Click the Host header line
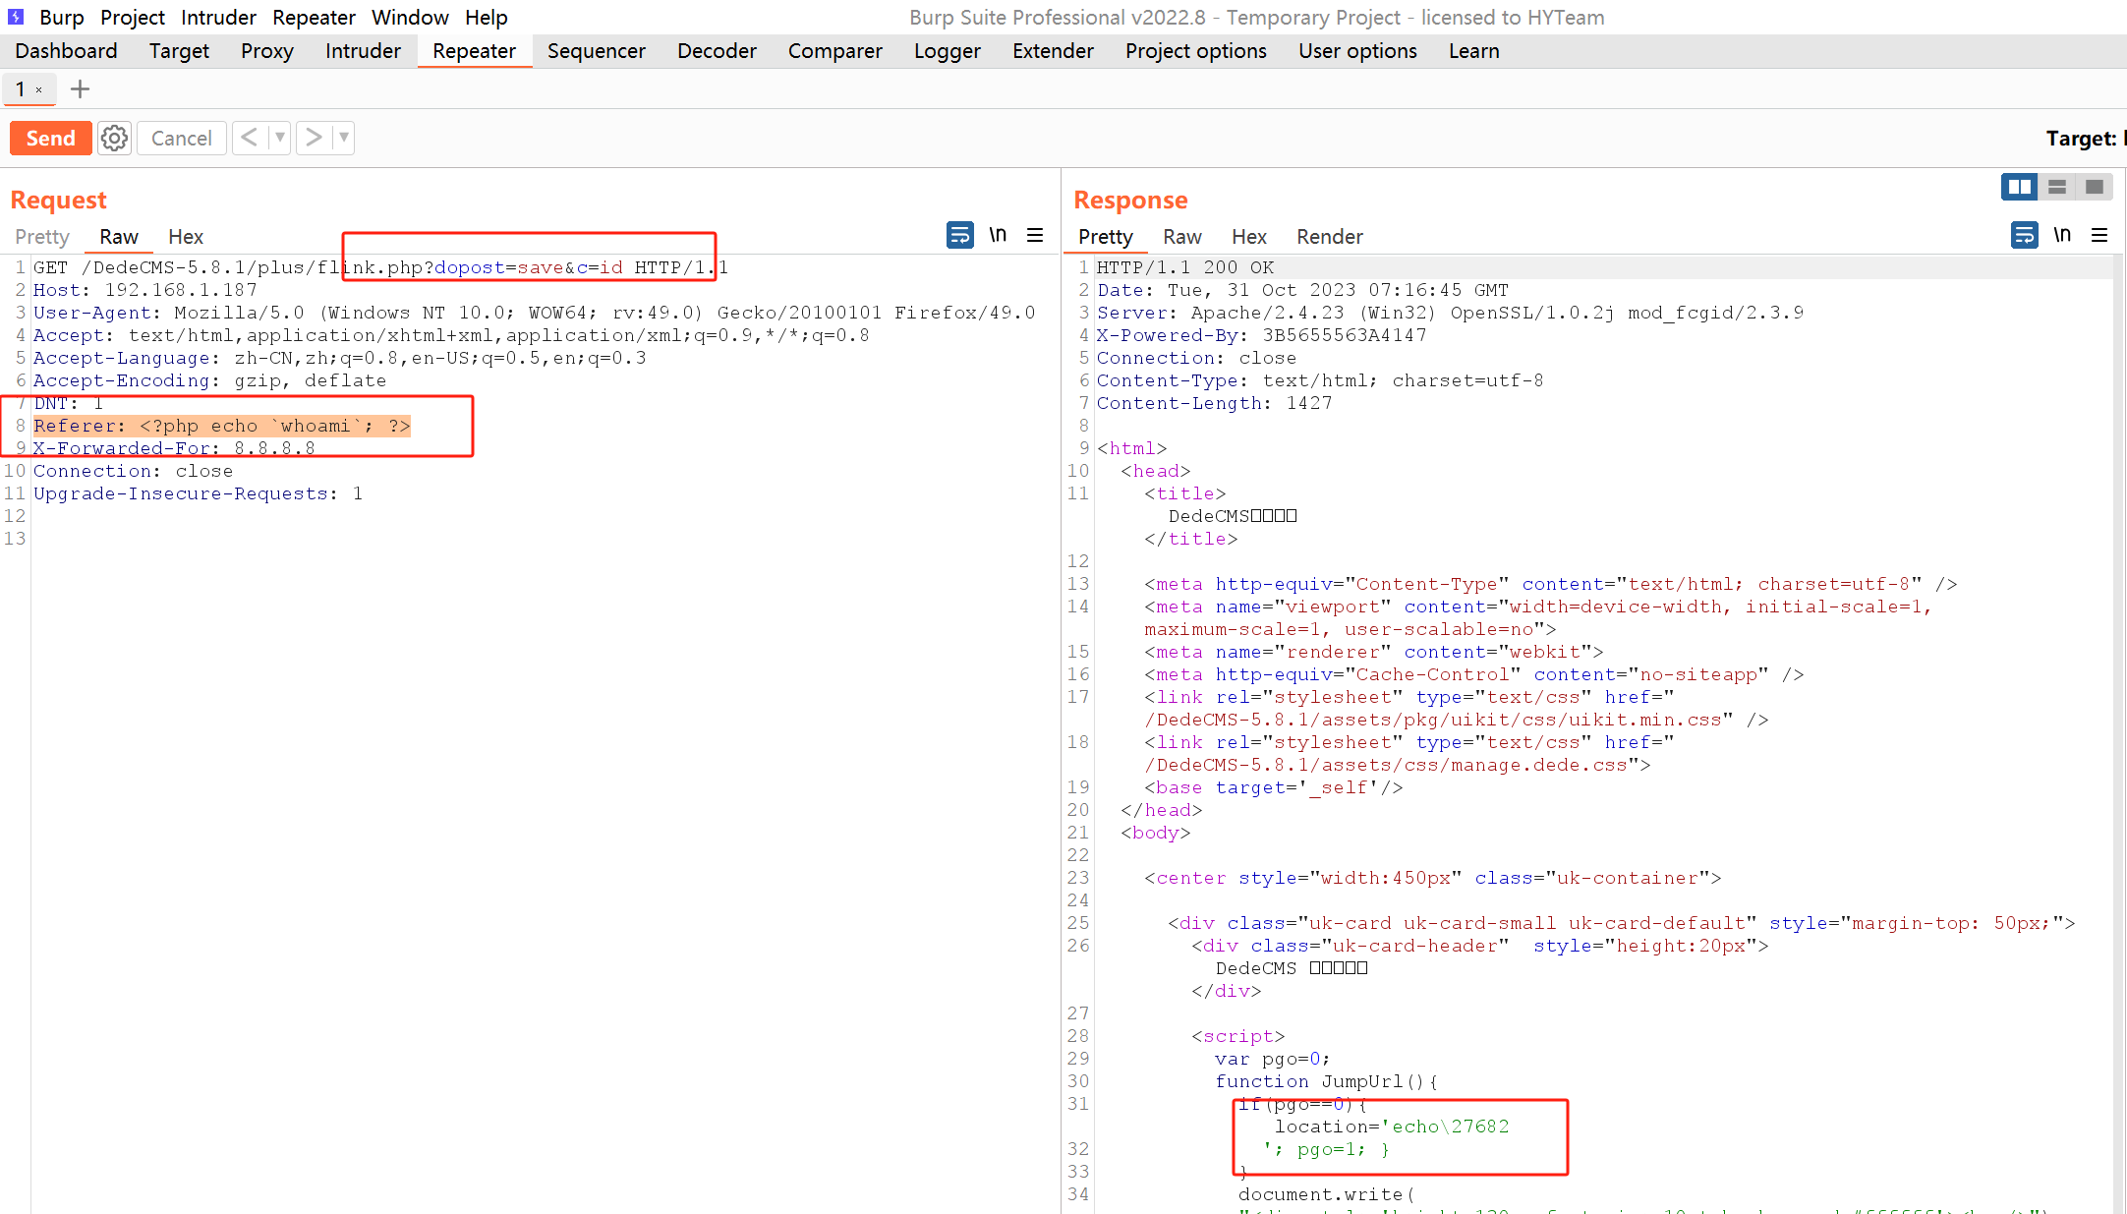Screen dimensions: 2127x1214 145,290
